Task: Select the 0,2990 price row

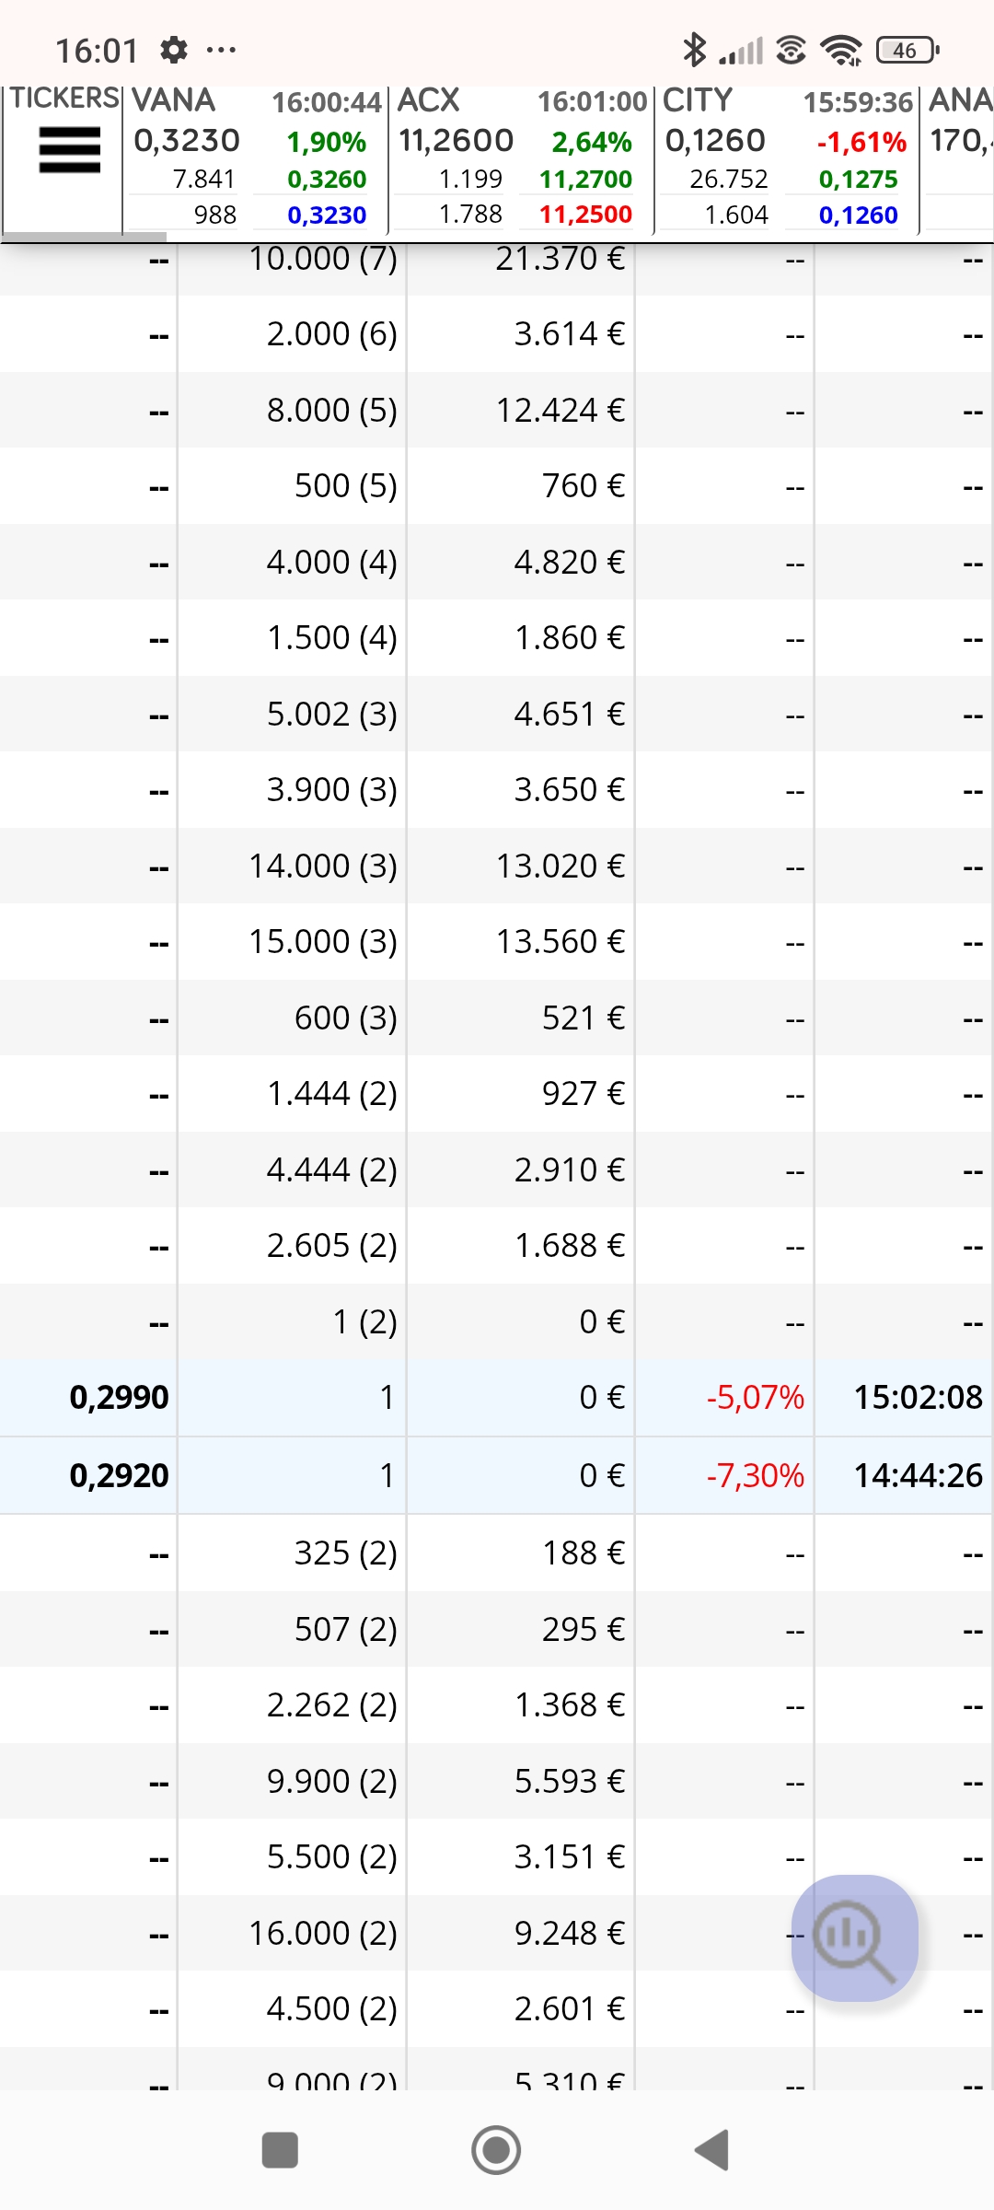Action: (x=497, y=1398)
